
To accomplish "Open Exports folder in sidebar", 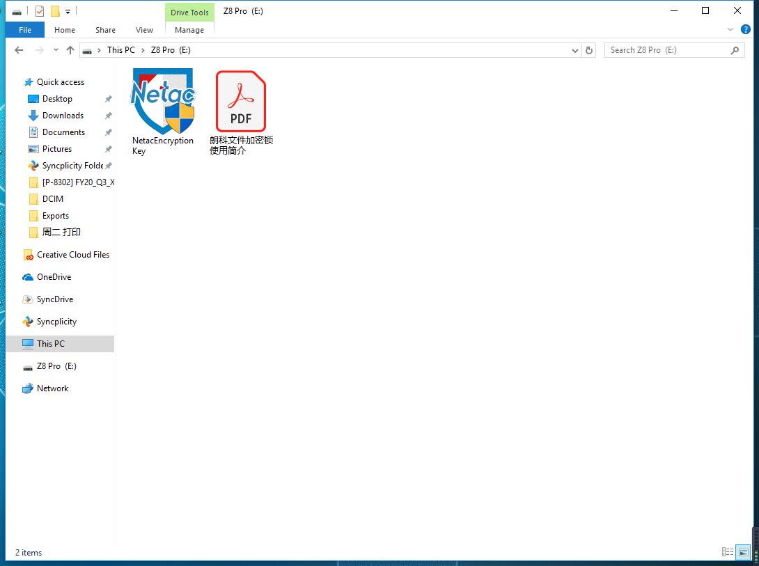I will [56, 216].
